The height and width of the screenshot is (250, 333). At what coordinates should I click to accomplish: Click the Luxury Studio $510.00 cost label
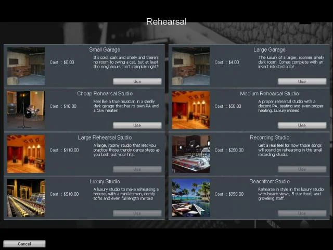pos(65,194)
